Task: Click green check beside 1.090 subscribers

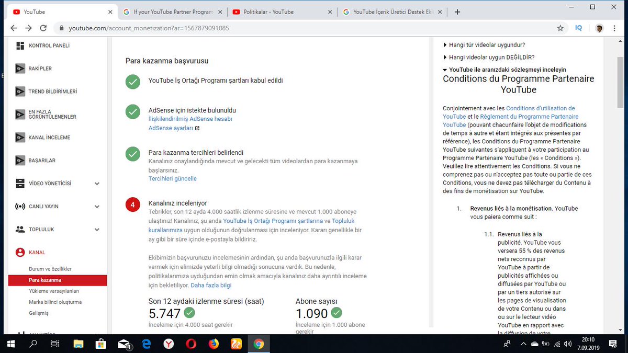Action: [x=337, y=313]
